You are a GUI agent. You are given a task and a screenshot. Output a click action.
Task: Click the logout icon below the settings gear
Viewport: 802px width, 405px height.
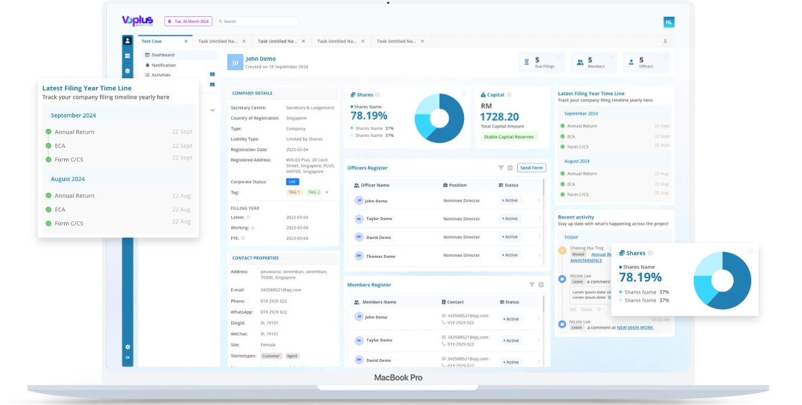(127, 357)
